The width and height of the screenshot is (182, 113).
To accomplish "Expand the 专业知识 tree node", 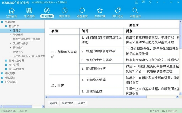I will (6, 65).
